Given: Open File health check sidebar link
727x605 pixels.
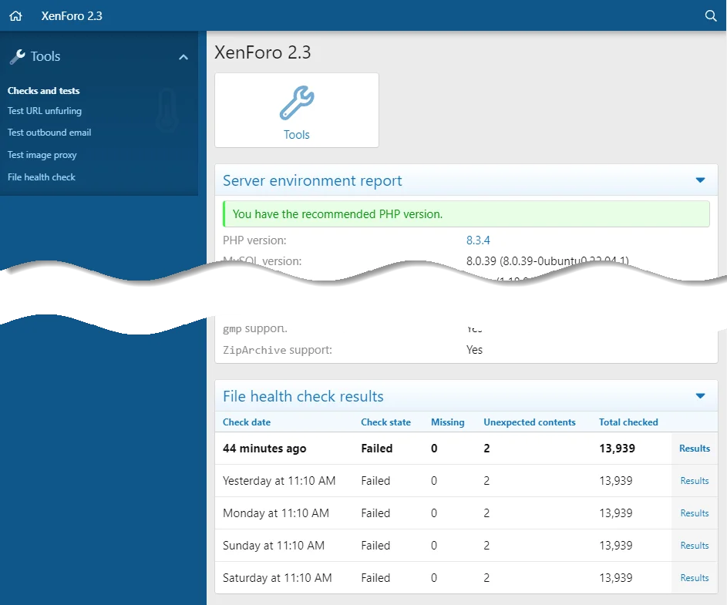Looking at the screenshot, I should pyautogui.click(x=42, y=177).
